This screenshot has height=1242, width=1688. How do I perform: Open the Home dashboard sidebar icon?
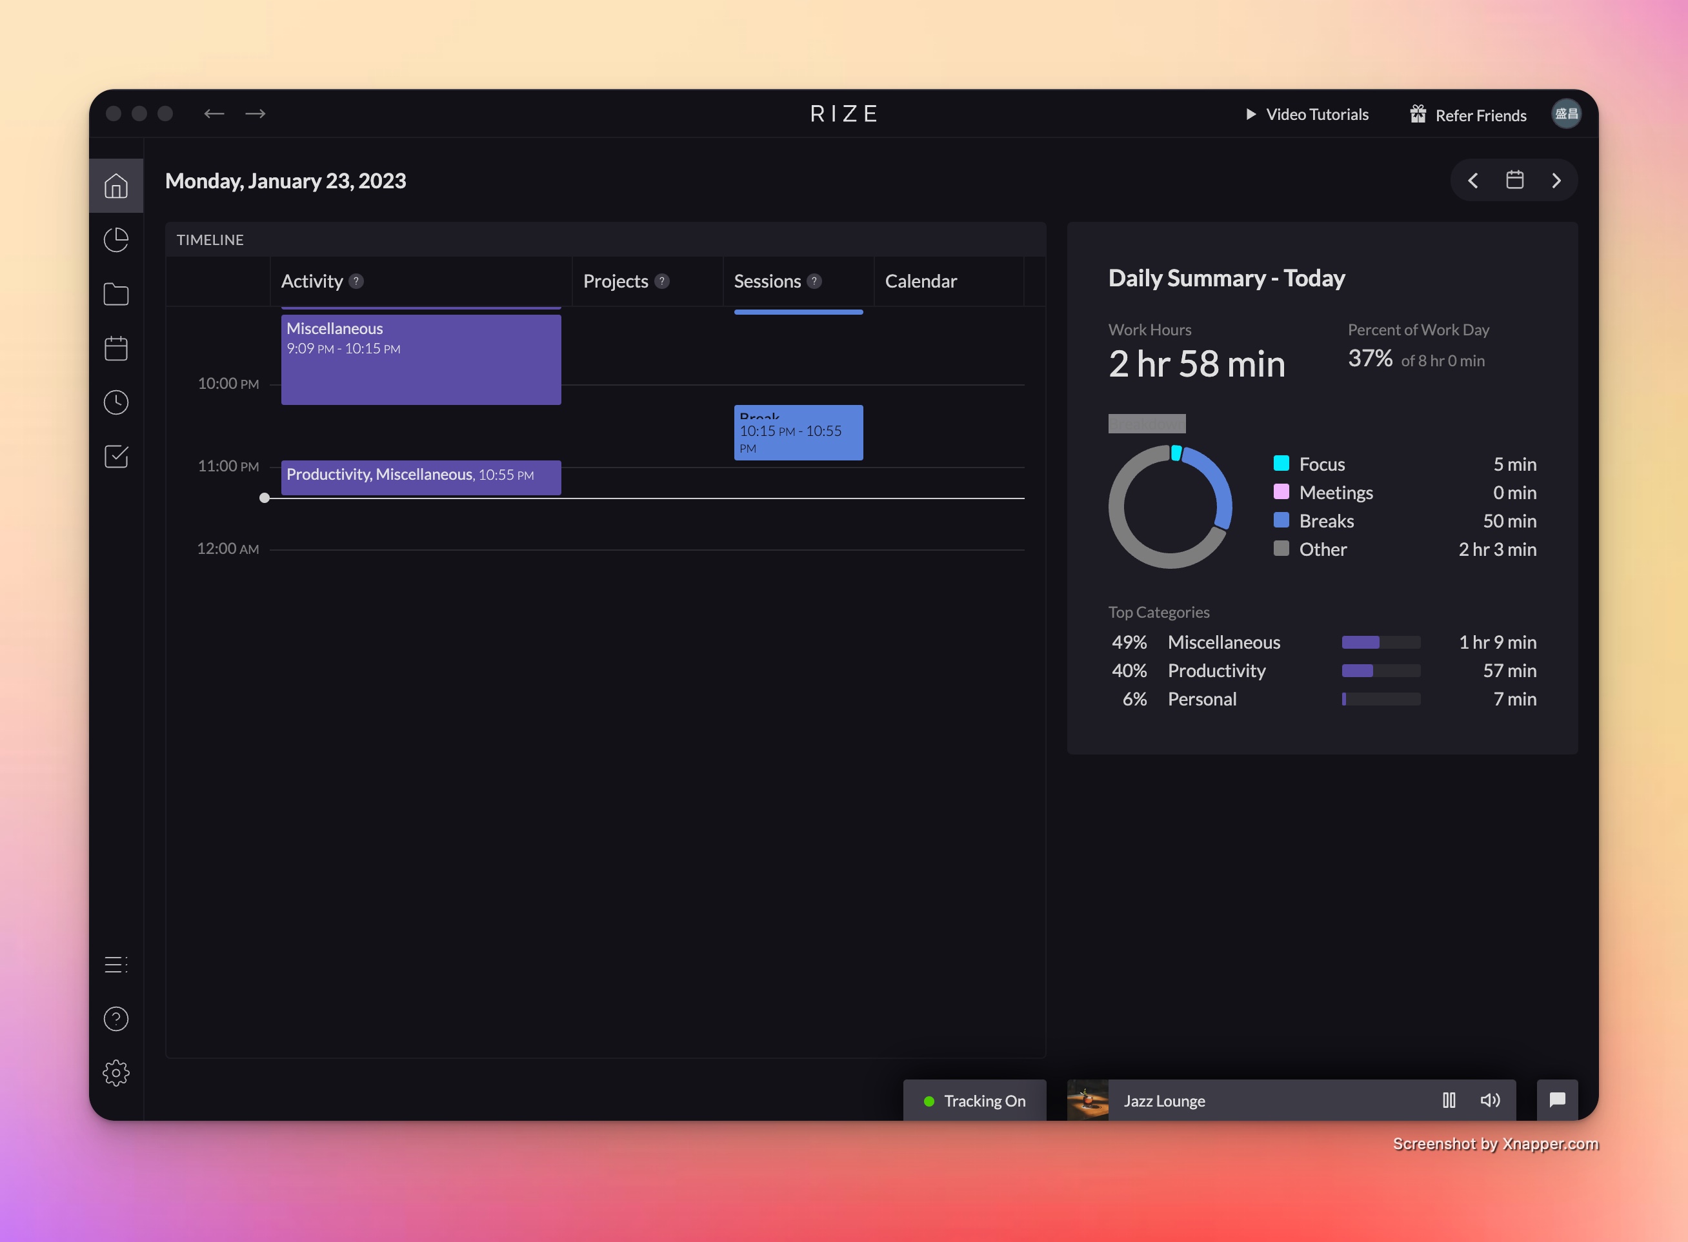pos(116,186)
